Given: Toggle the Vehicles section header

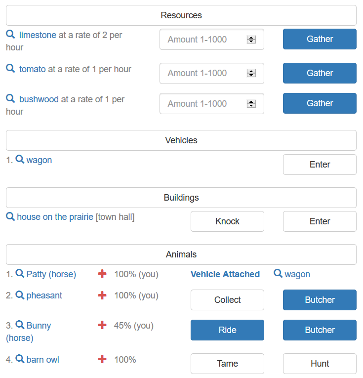Looking at the screenshot, I should click(181, 140).
